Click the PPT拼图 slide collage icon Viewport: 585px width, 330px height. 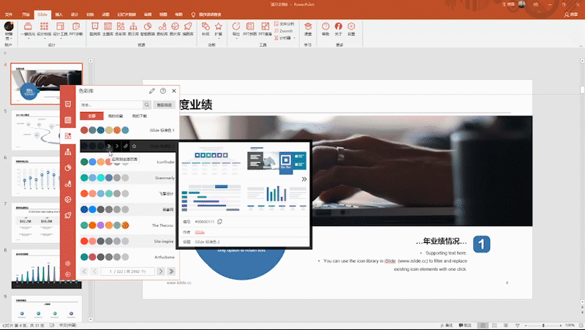(x=250, y=26)
